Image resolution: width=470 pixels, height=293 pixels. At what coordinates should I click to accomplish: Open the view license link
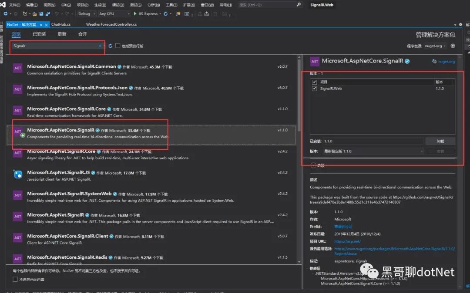tap(343, 227)
